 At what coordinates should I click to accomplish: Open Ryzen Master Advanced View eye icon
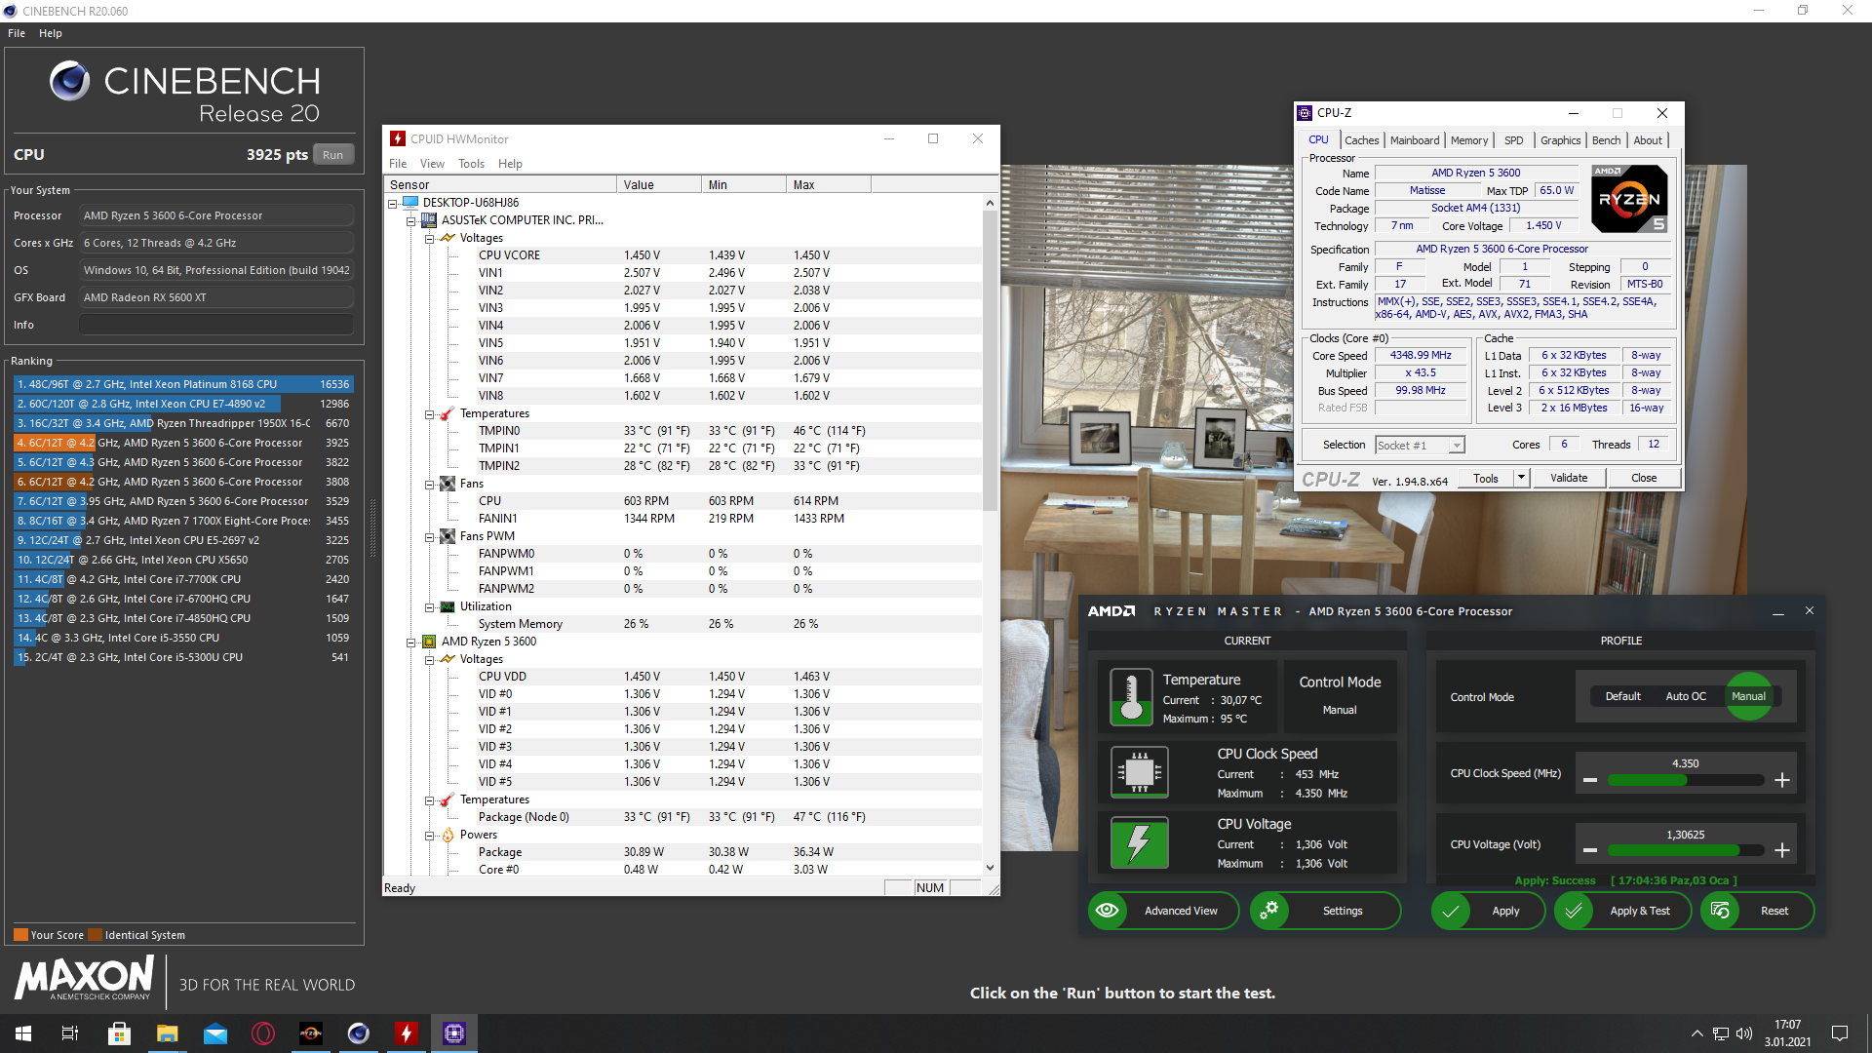coord(1108,911)
